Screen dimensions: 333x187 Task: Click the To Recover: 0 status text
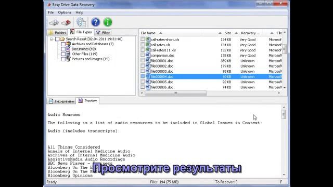tap(226, 182)
